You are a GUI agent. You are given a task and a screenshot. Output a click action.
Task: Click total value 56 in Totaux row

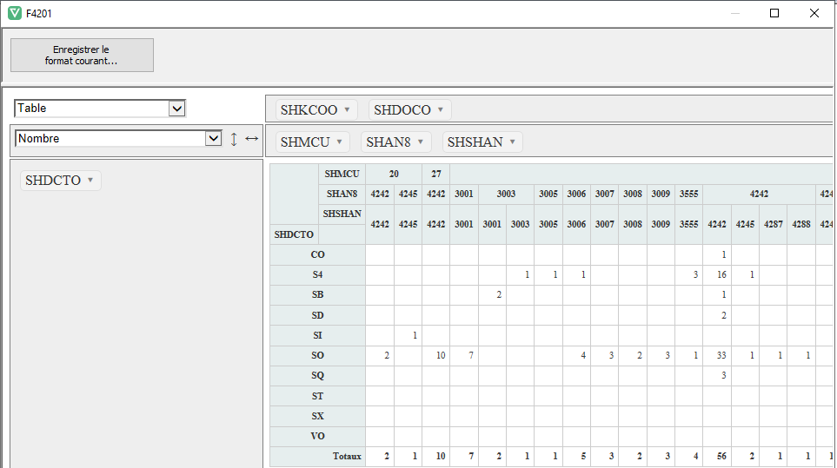pyautogui.click(x=717, y=456)
